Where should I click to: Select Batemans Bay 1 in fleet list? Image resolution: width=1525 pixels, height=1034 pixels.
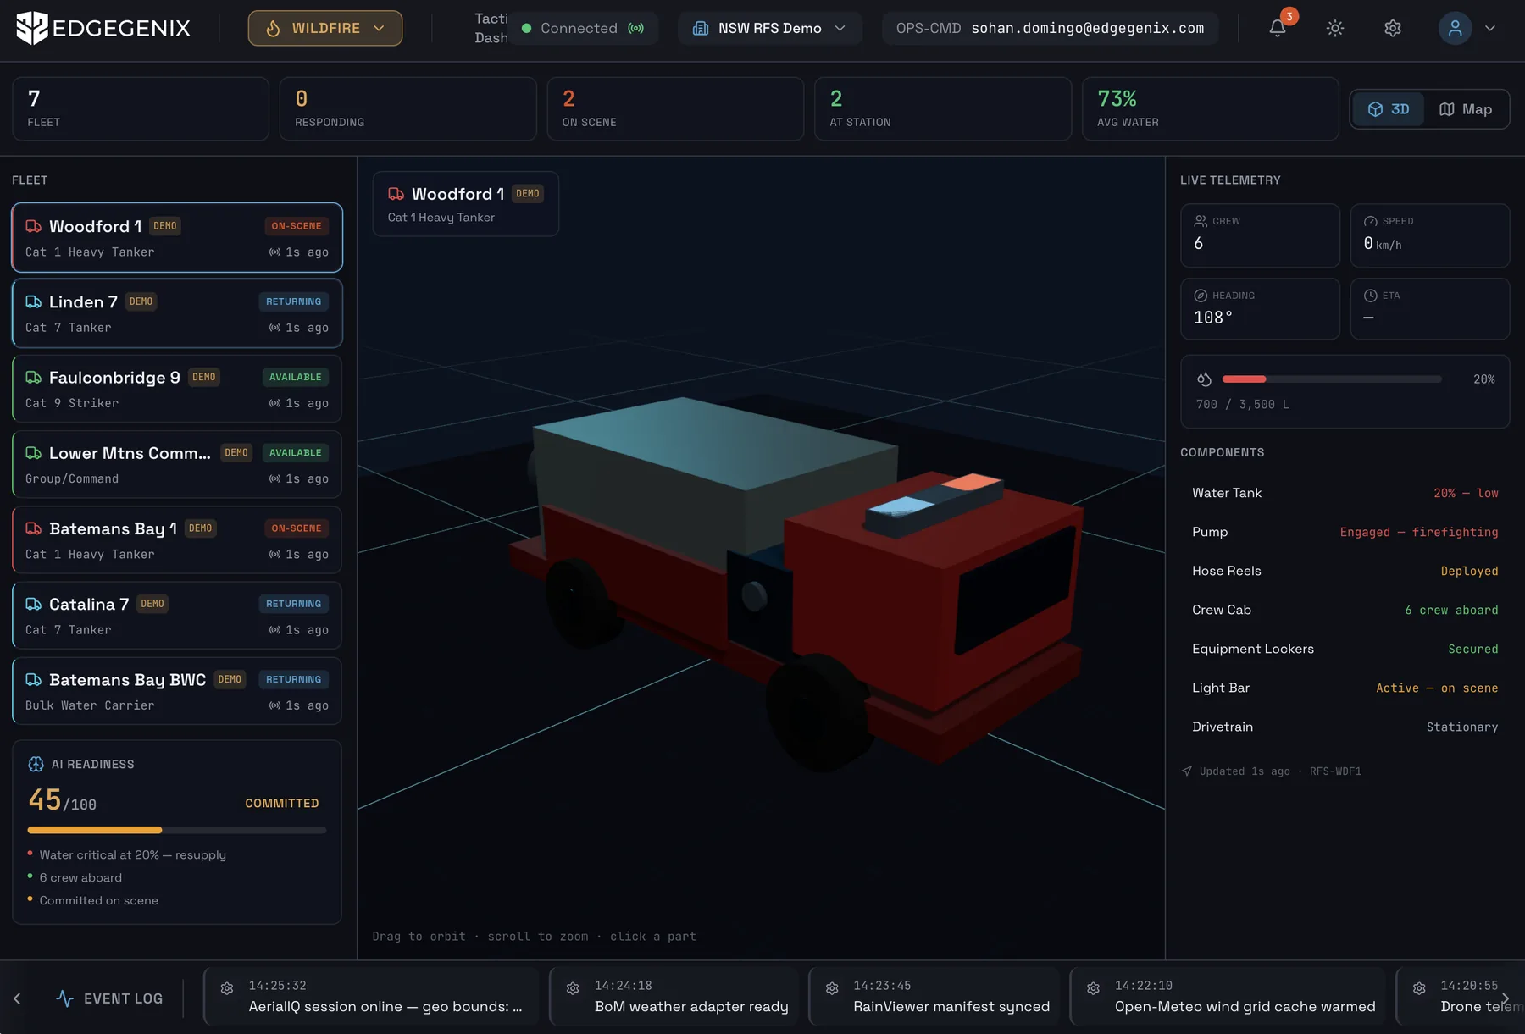[177, 539]
